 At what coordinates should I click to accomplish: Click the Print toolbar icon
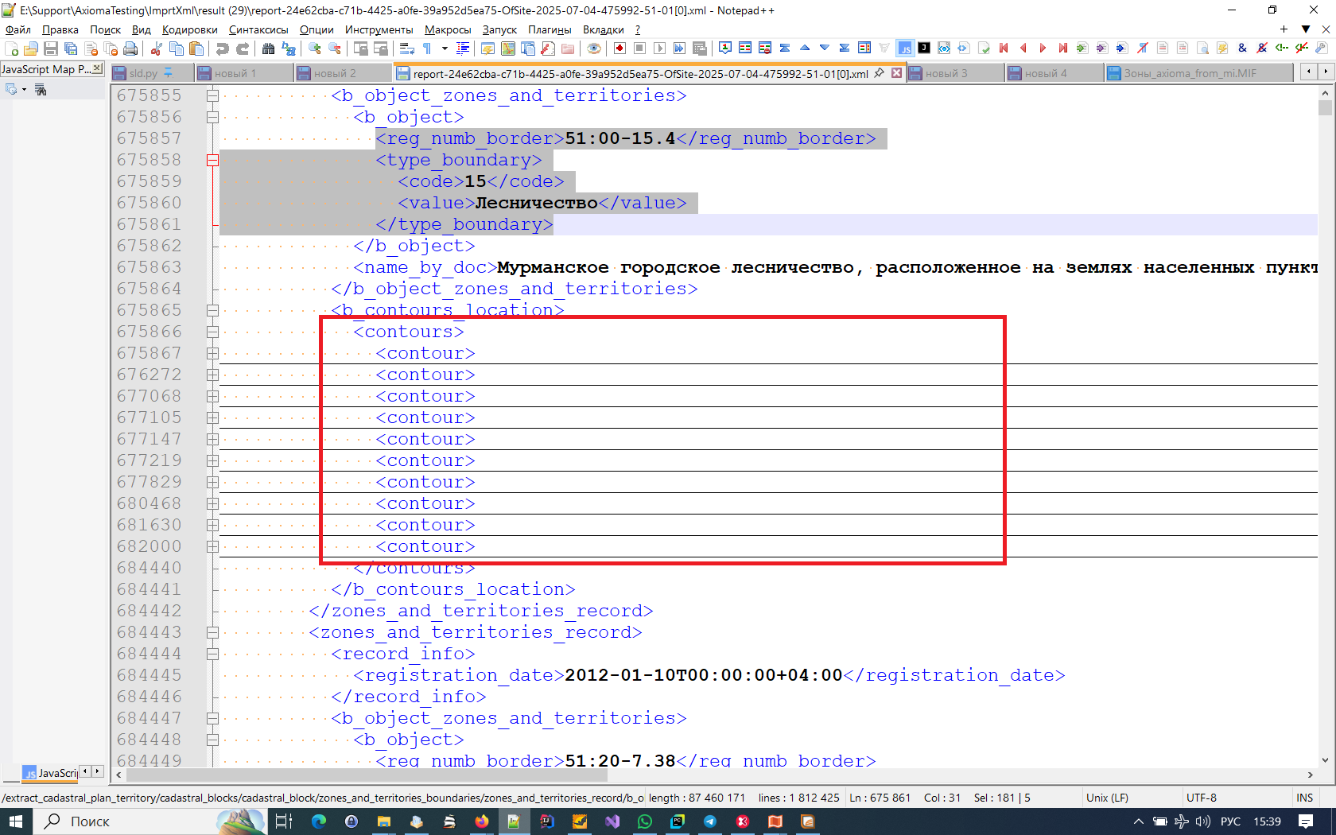[130, 49]
